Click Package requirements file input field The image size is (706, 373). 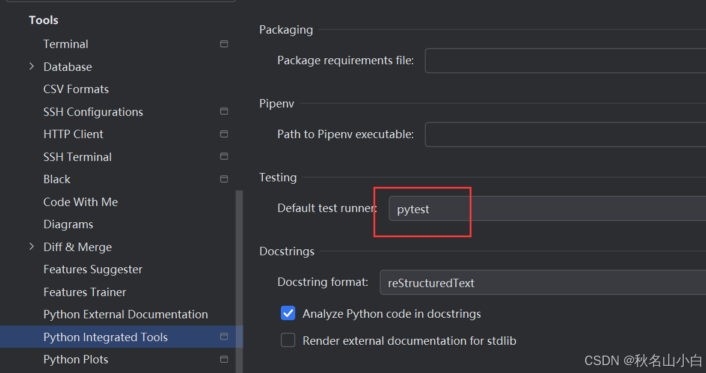(565, 60)
